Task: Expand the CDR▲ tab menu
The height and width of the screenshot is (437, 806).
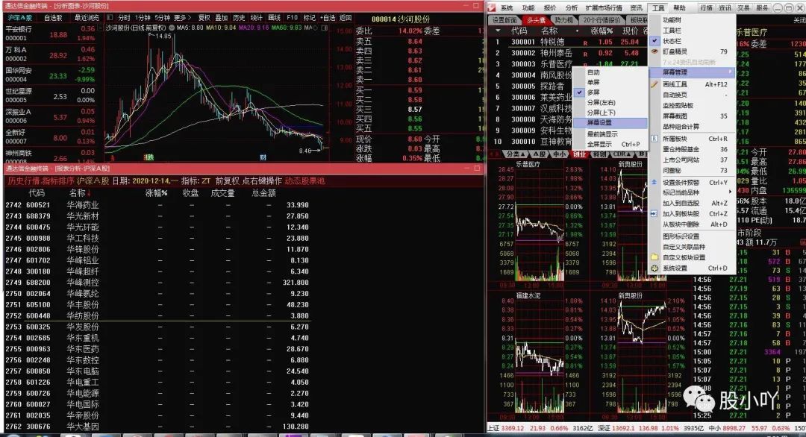Action: (622, 154)
